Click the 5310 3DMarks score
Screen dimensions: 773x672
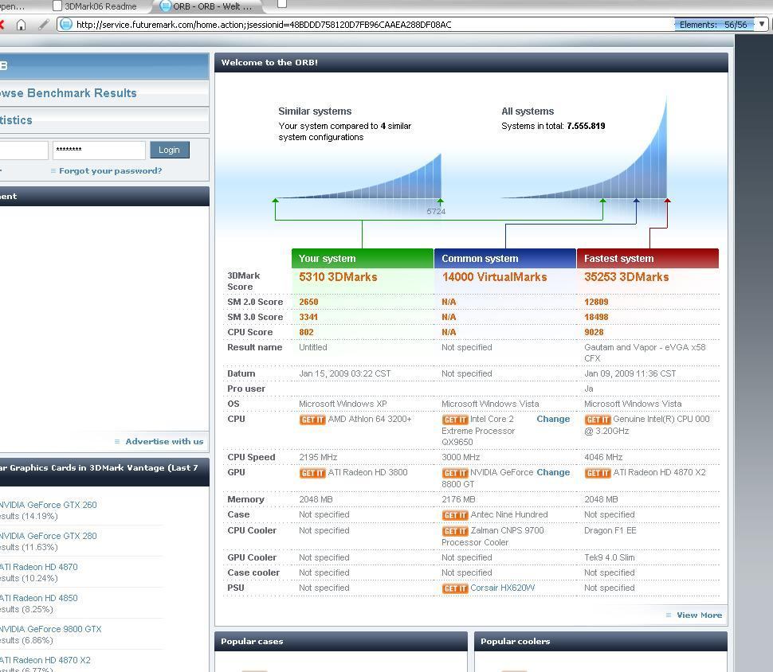(338, 277)
